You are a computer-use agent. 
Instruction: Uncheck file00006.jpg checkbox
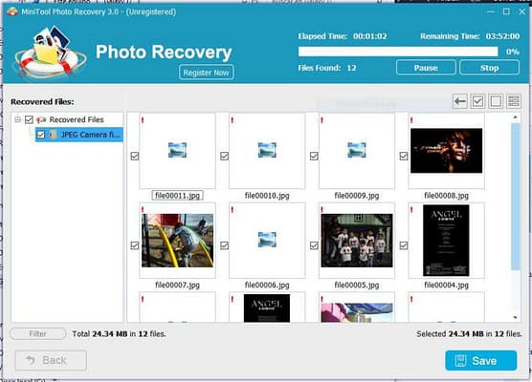[224, 245]
